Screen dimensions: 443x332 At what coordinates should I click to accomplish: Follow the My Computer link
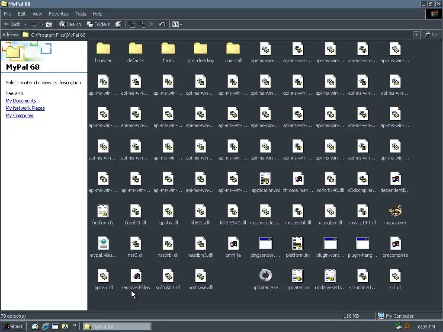19,115
